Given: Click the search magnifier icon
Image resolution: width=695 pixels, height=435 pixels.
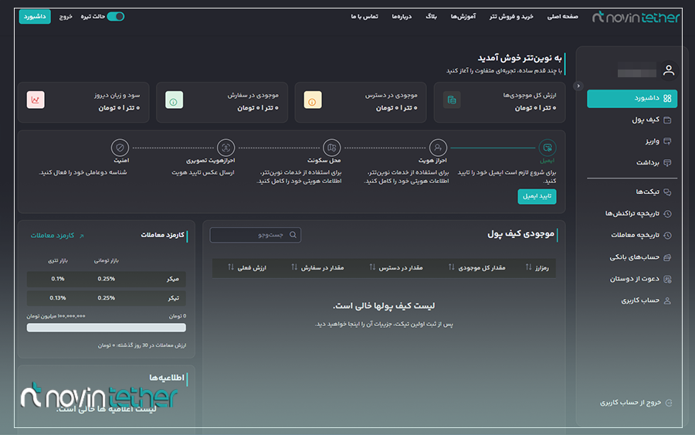Looking at the screenshot, I should pyautogui.click(x=293, y=235).
